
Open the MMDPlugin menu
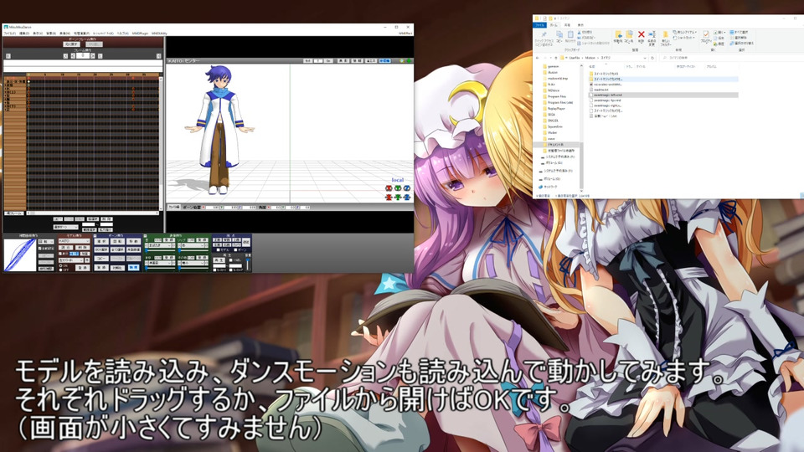coord(140,33)
